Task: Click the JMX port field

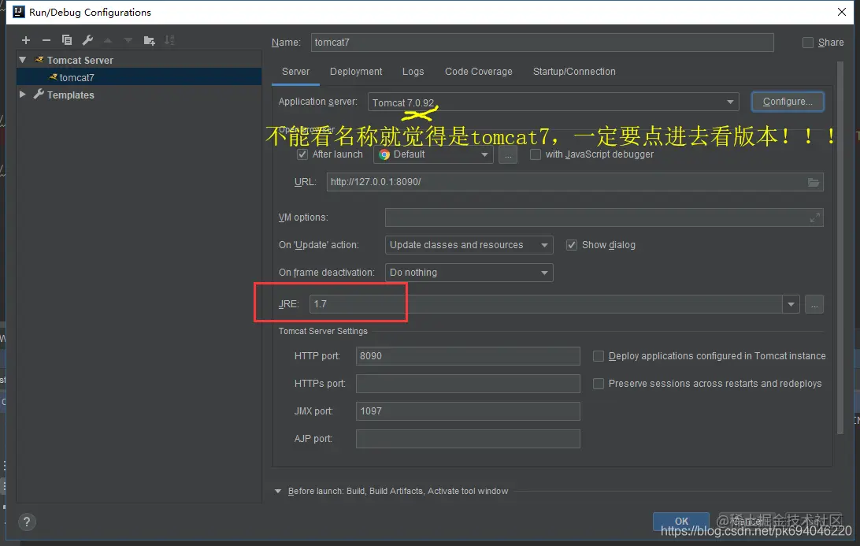Action: (468, 411)
